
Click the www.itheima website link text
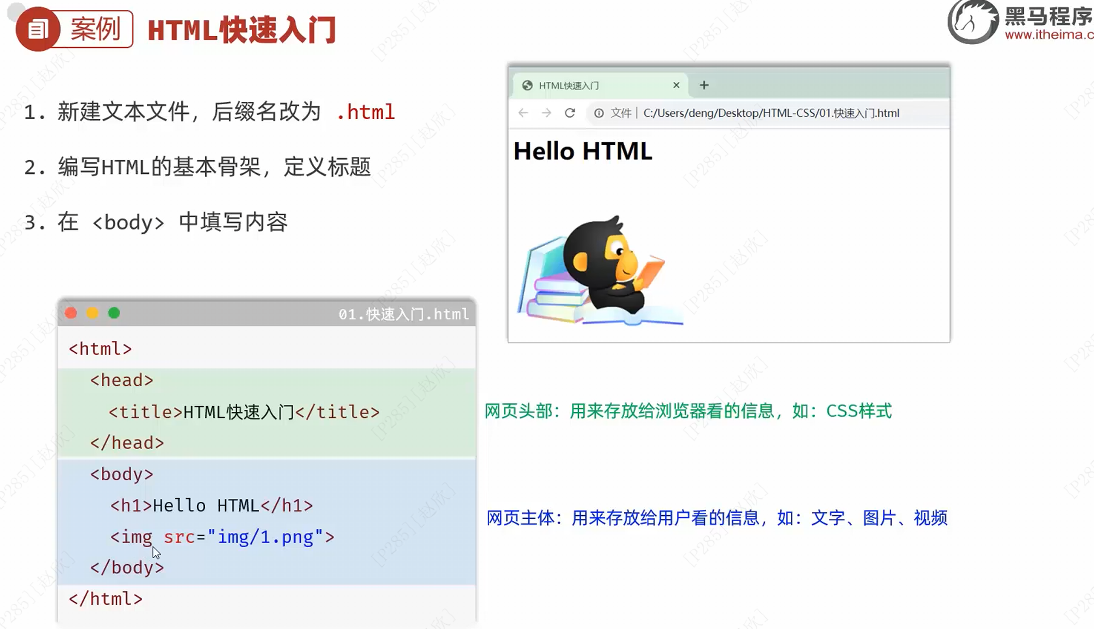tap(1049, 34)
